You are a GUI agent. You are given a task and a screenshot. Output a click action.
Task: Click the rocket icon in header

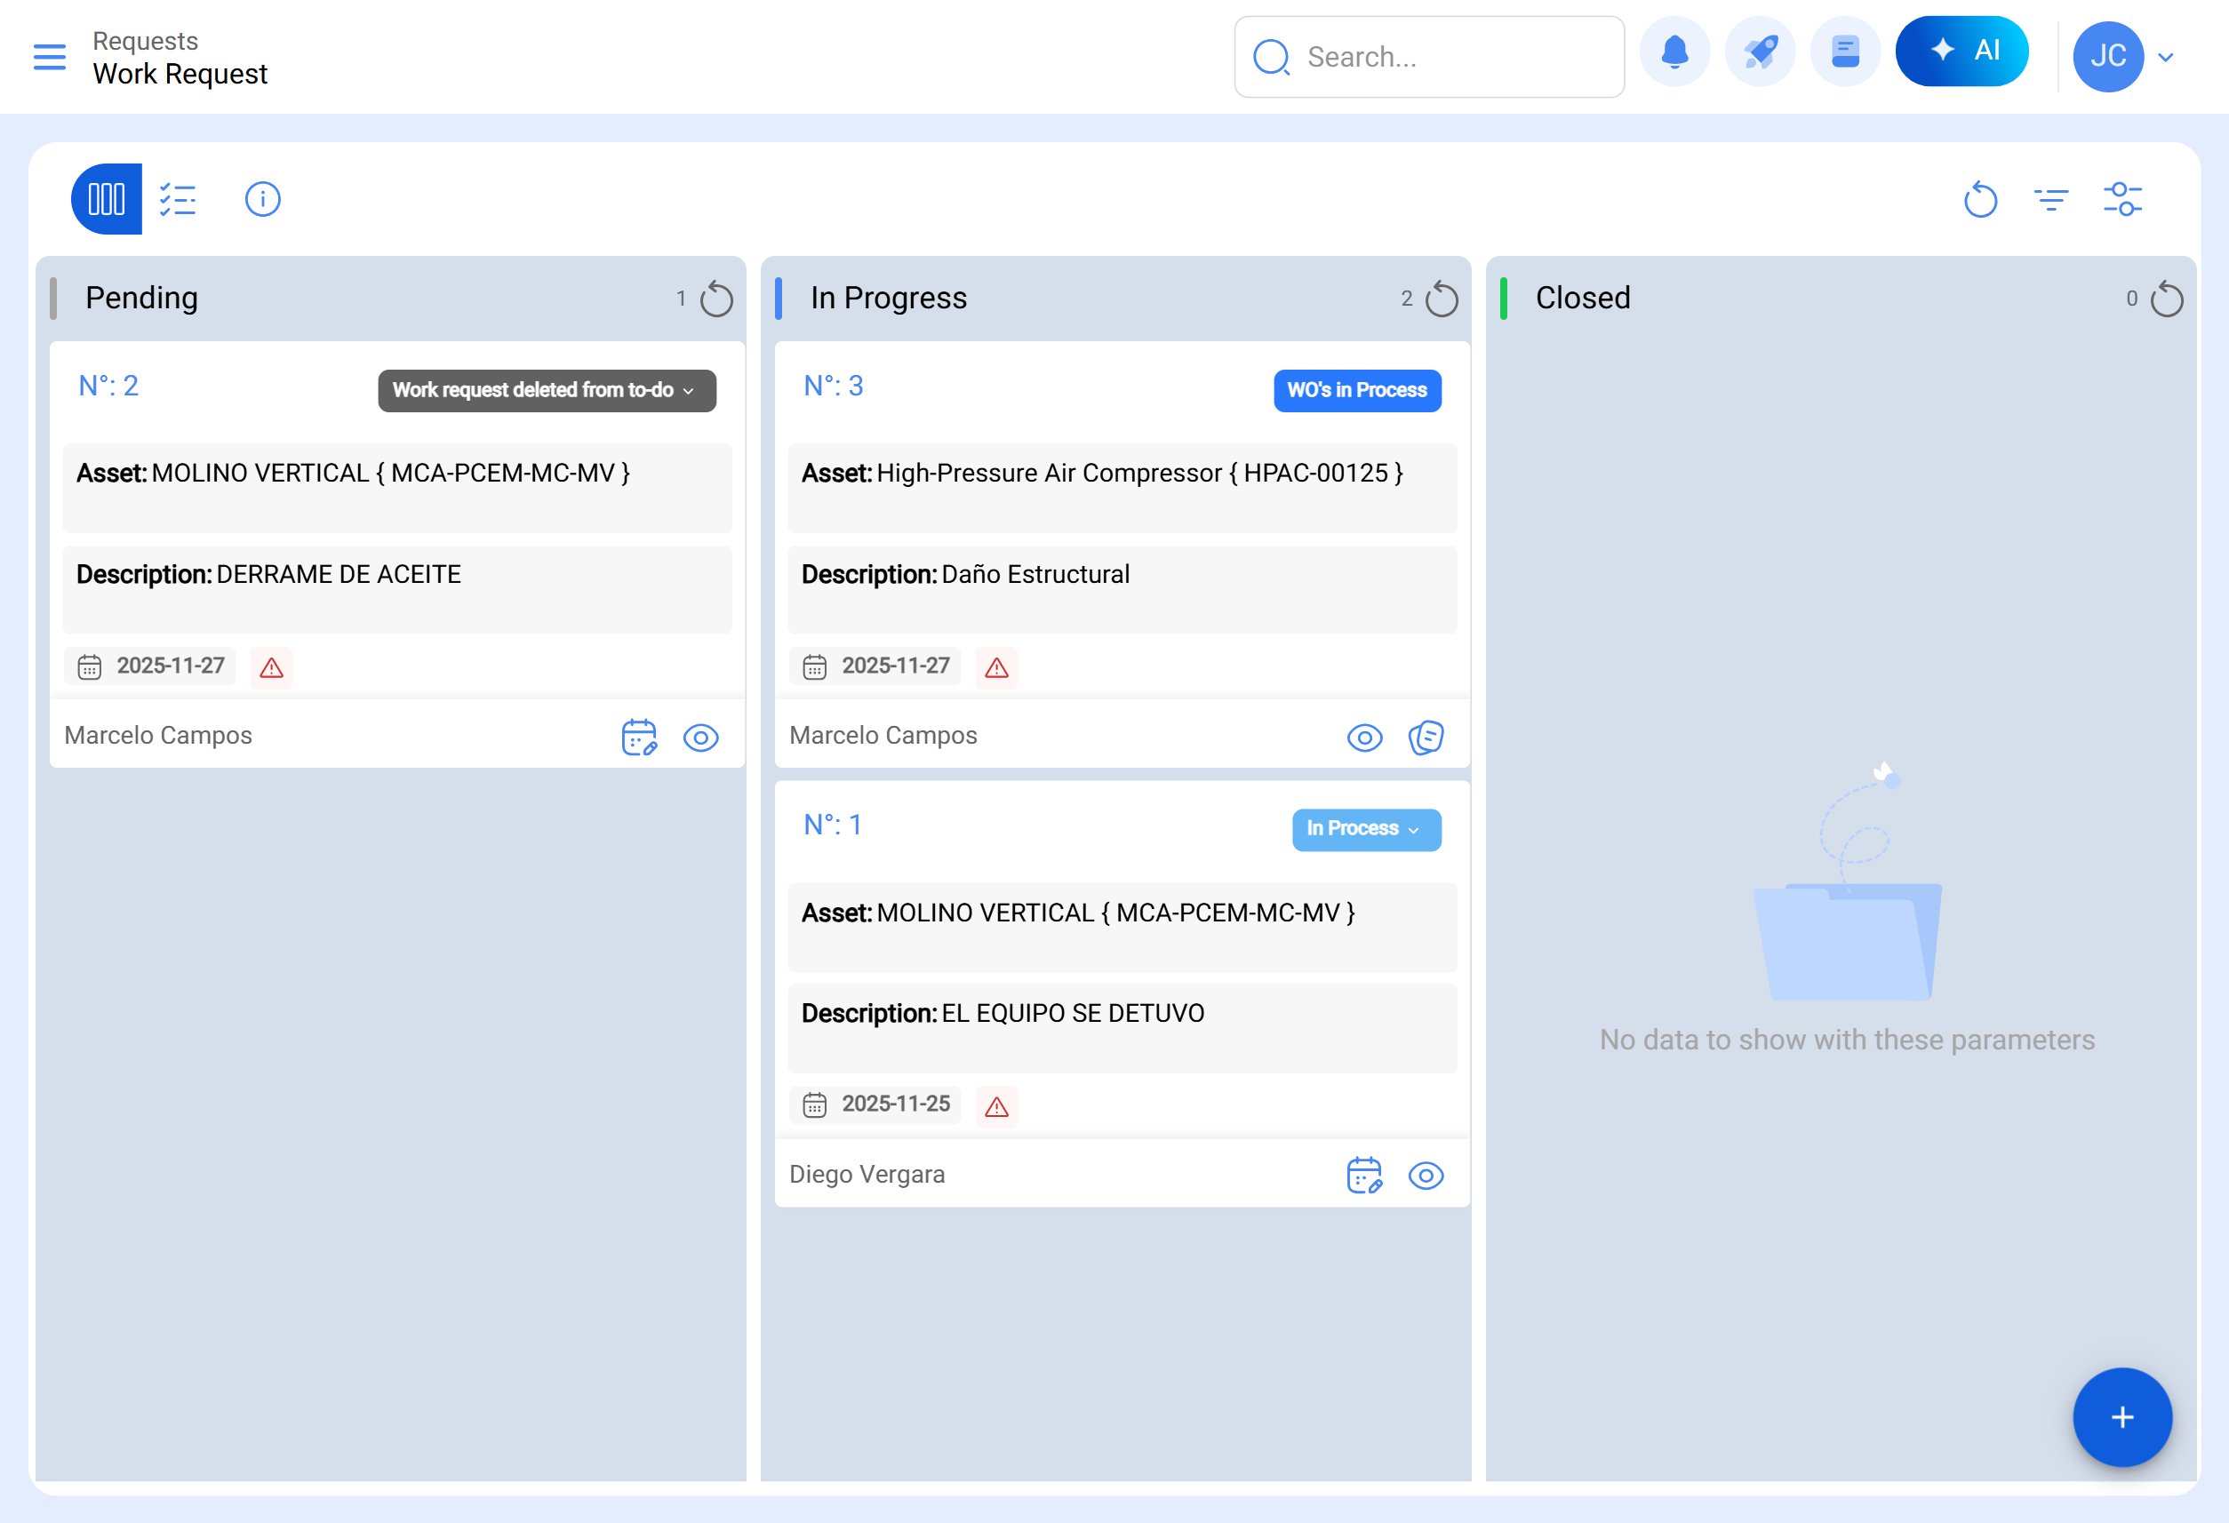[x=1760, y=52]
